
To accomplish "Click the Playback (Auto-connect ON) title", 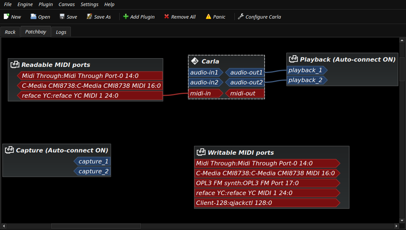I will pyautogui.click(x=348, y=59).
